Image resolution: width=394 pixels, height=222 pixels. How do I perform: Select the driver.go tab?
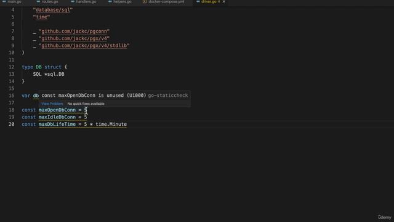click(x=209, y=2)
